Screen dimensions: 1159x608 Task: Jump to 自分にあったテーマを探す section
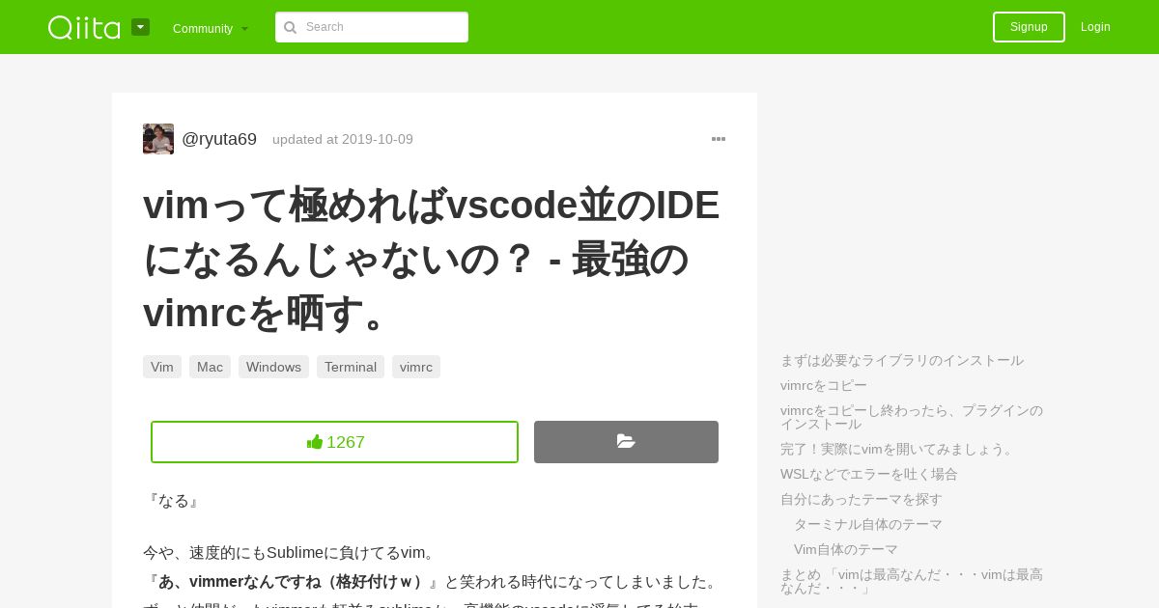pyautogui.click(x=862, y=499)
